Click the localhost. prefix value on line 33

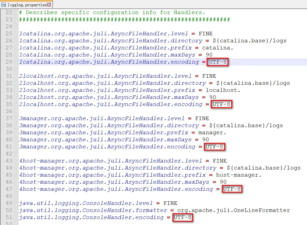[x=223, y=90]
